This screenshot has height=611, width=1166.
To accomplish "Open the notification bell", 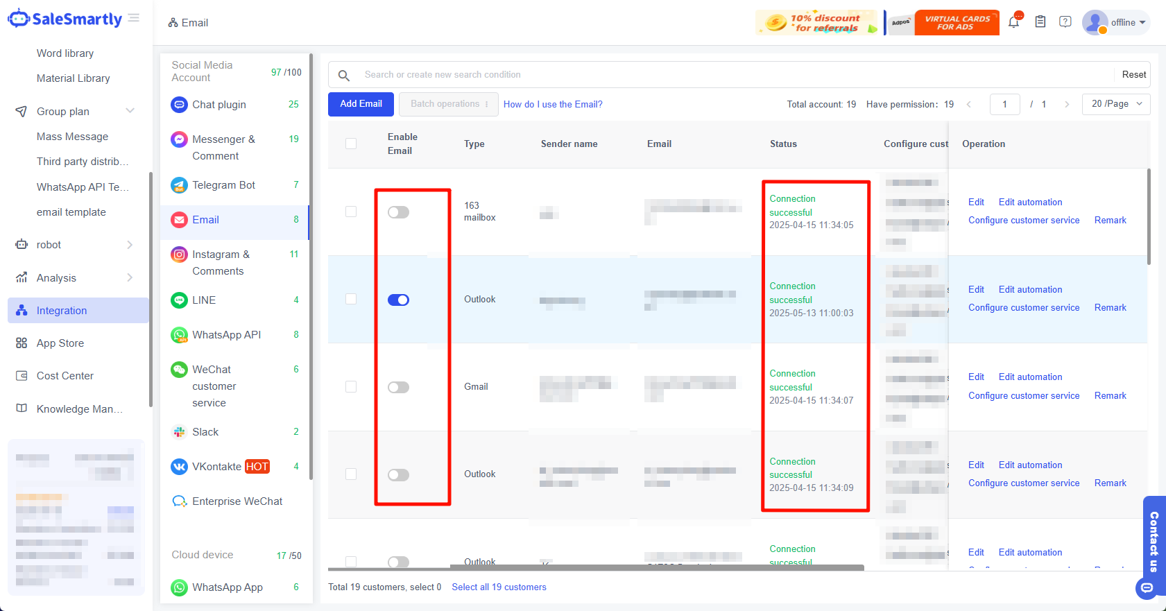I will [x=1013, y=22].
